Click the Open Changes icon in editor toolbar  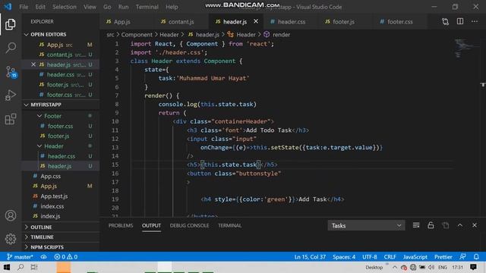coord(445,21)
